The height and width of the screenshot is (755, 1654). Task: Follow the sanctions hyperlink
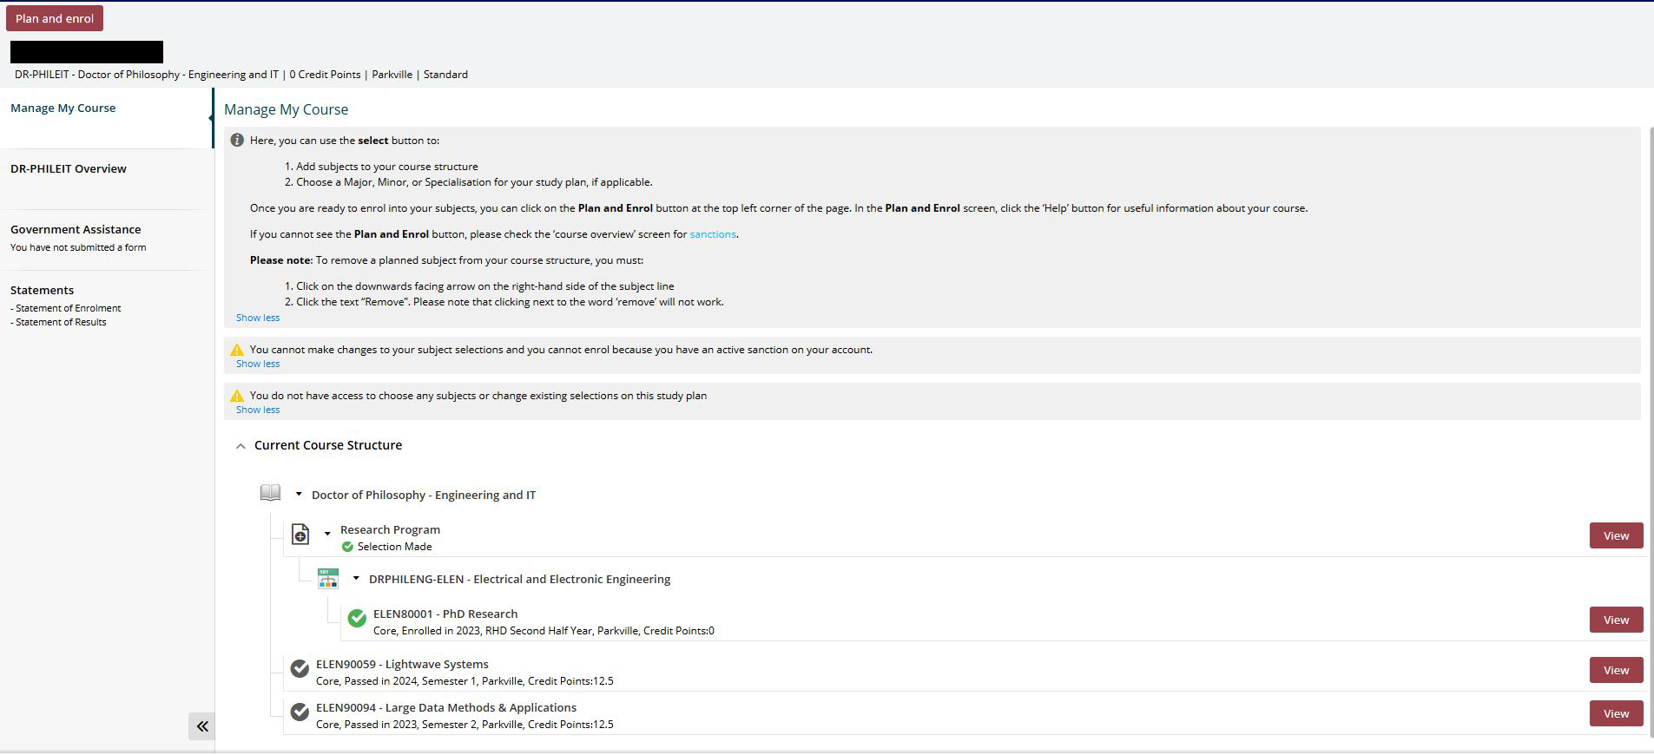[x=713, y=234]
